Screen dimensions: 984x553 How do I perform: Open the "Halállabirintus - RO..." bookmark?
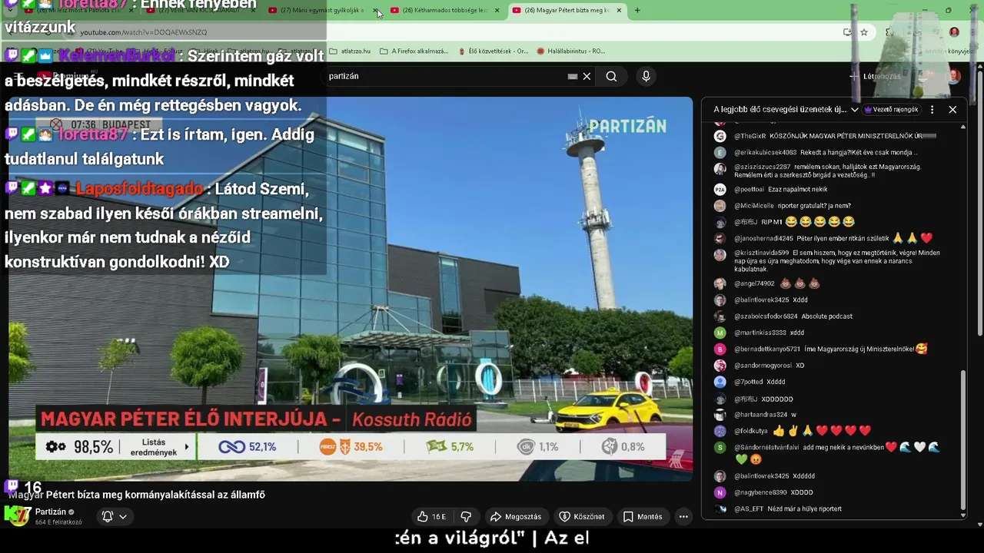coord(571,51)
